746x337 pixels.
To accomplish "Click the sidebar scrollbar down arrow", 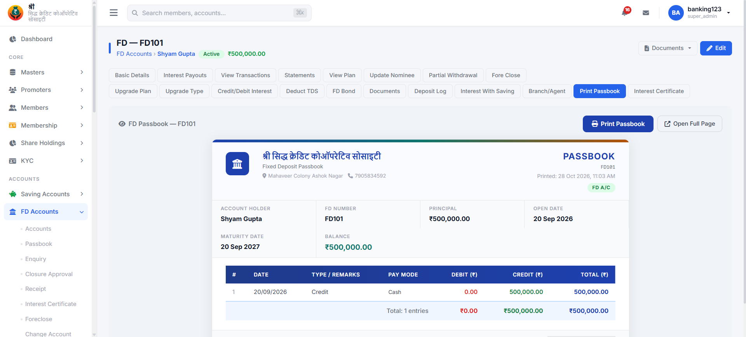I will pos(94,334).
